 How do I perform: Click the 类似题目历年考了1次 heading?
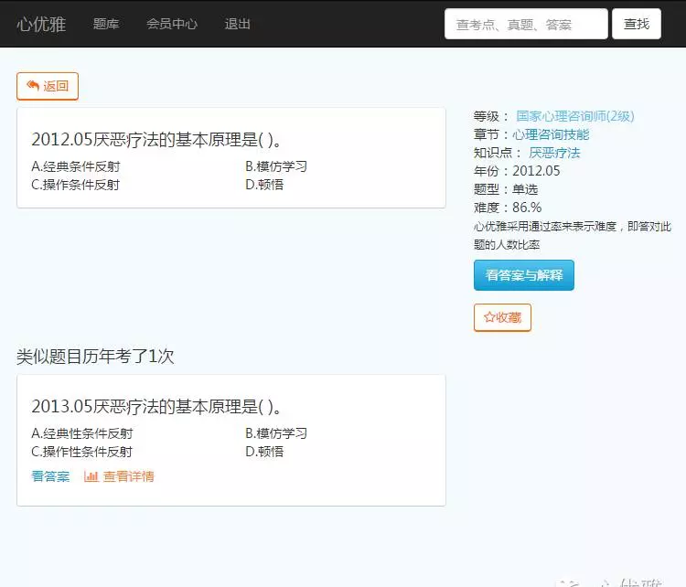click(x=95, y=356)
